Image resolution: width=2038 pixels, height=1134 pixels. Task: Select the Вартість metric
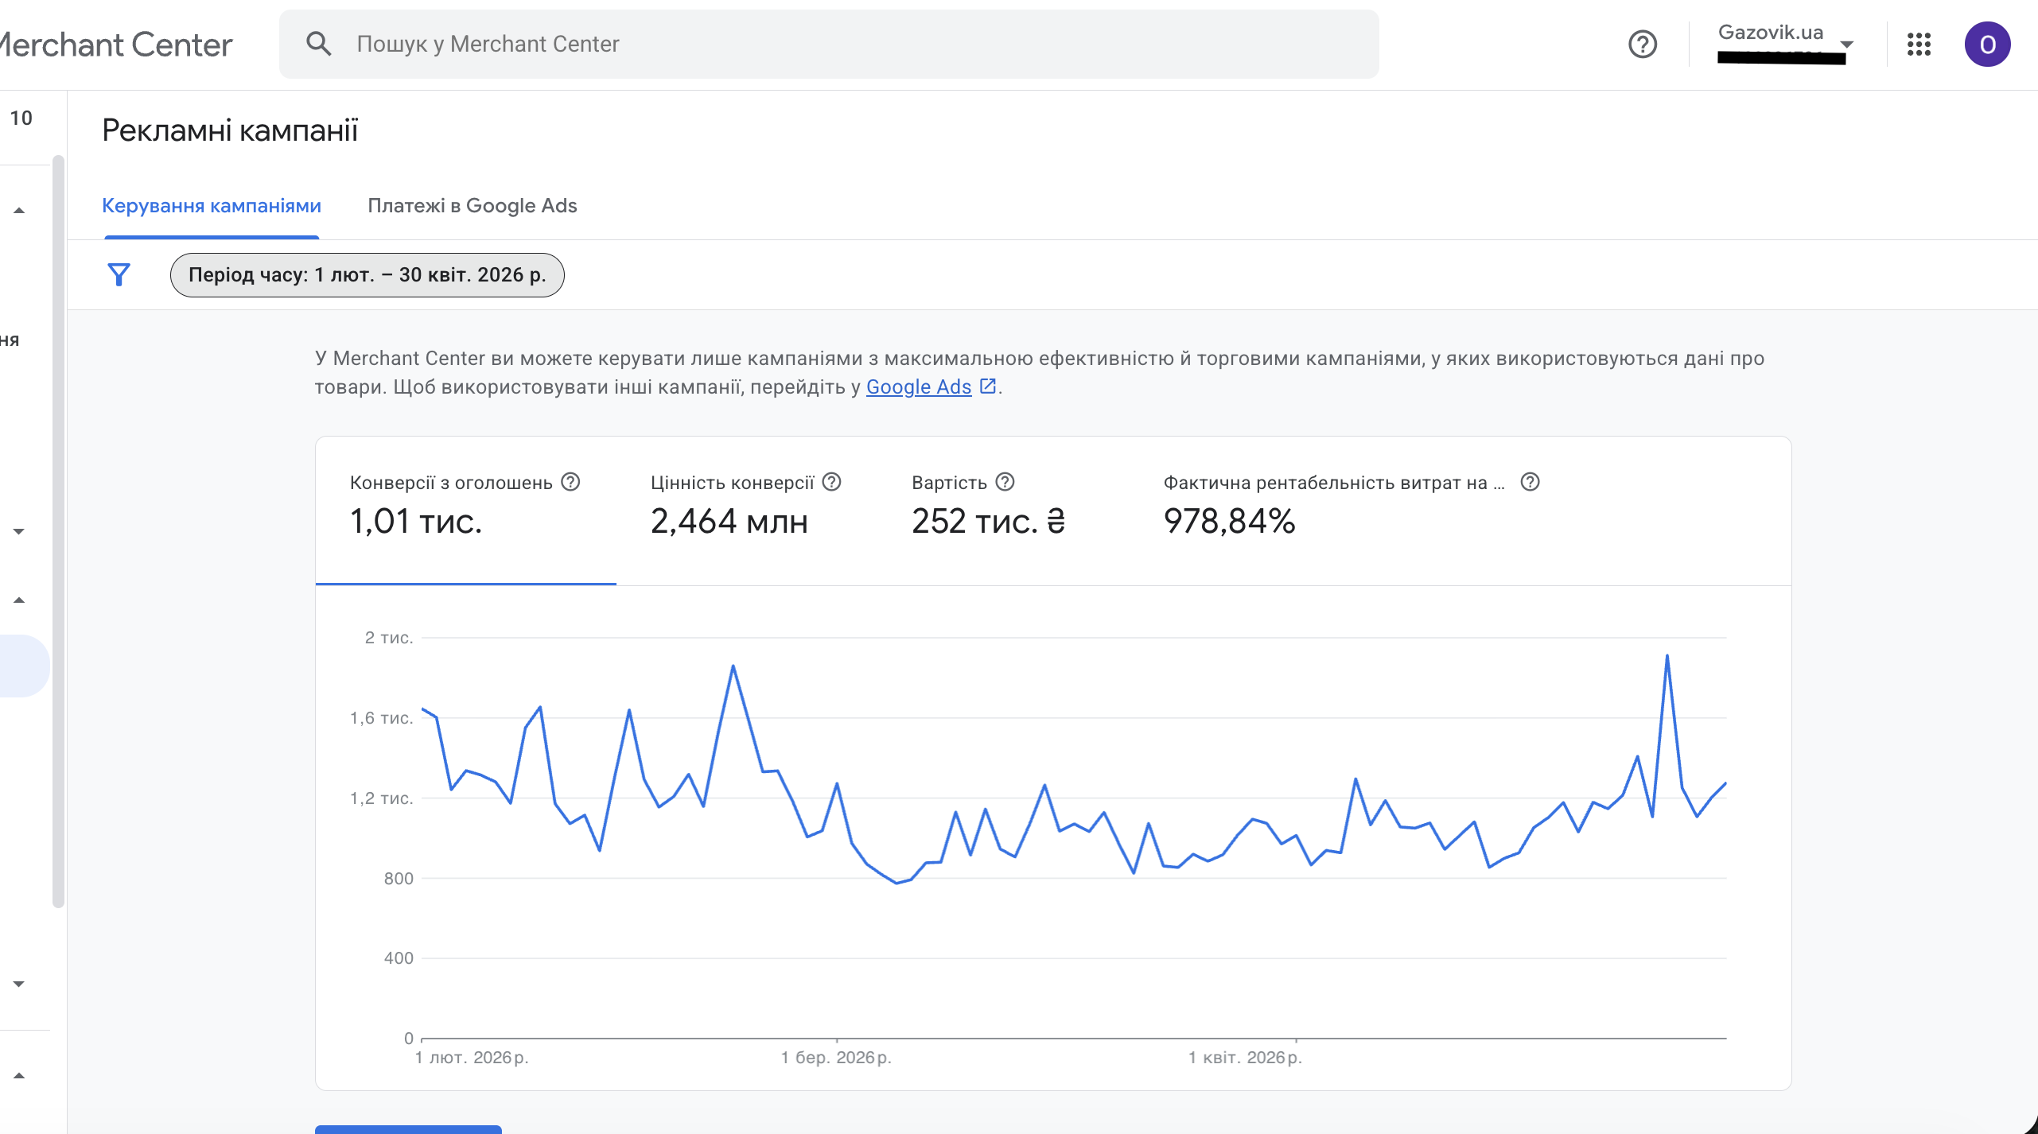click(1004, 510)
